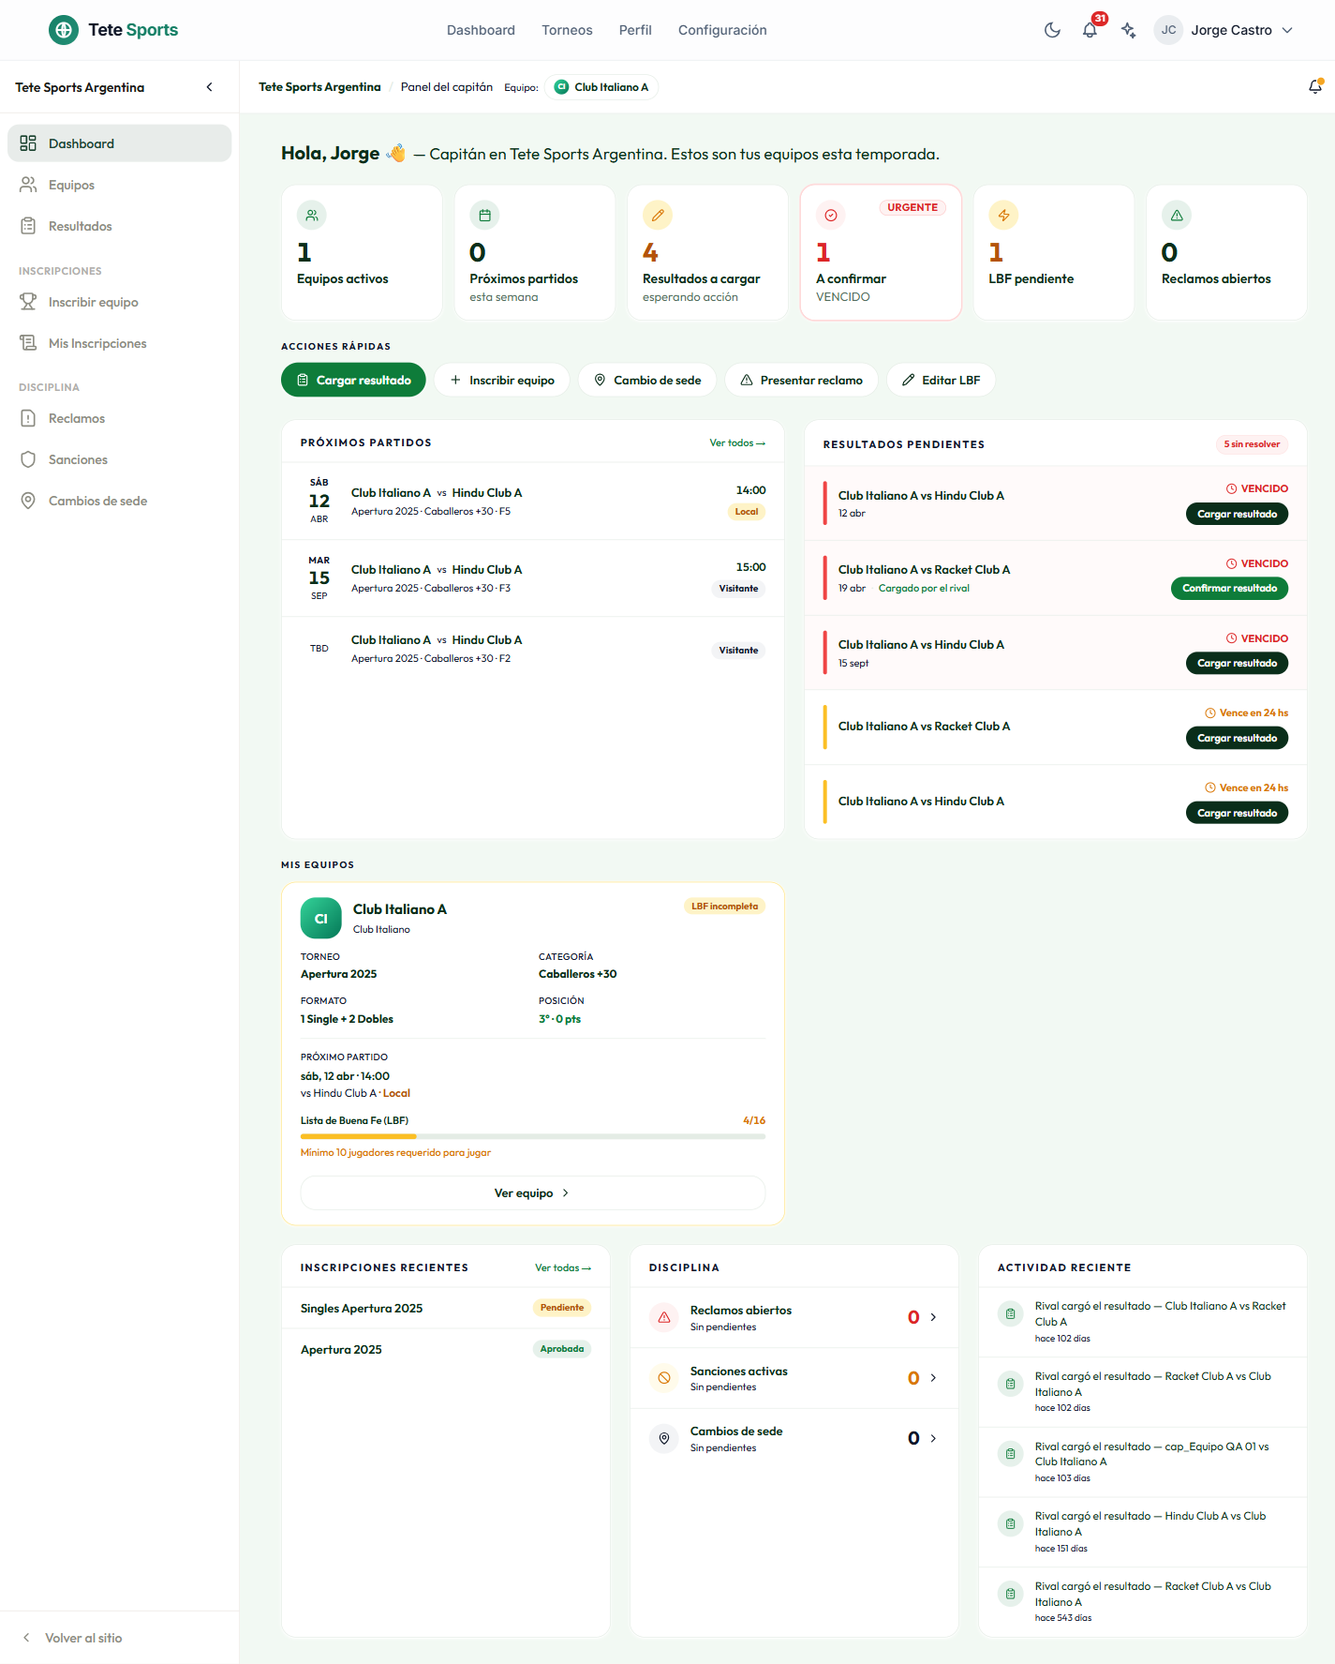
Task: Open Ver todas link in Inscripciones Recientes
Action: pyautogui.click(x=563, y=1267)
